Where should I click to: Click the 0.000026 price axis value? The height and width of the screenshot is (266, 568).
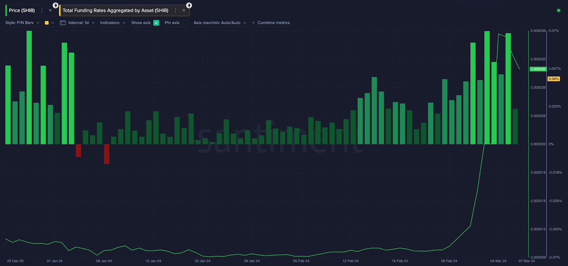point(538,116)
